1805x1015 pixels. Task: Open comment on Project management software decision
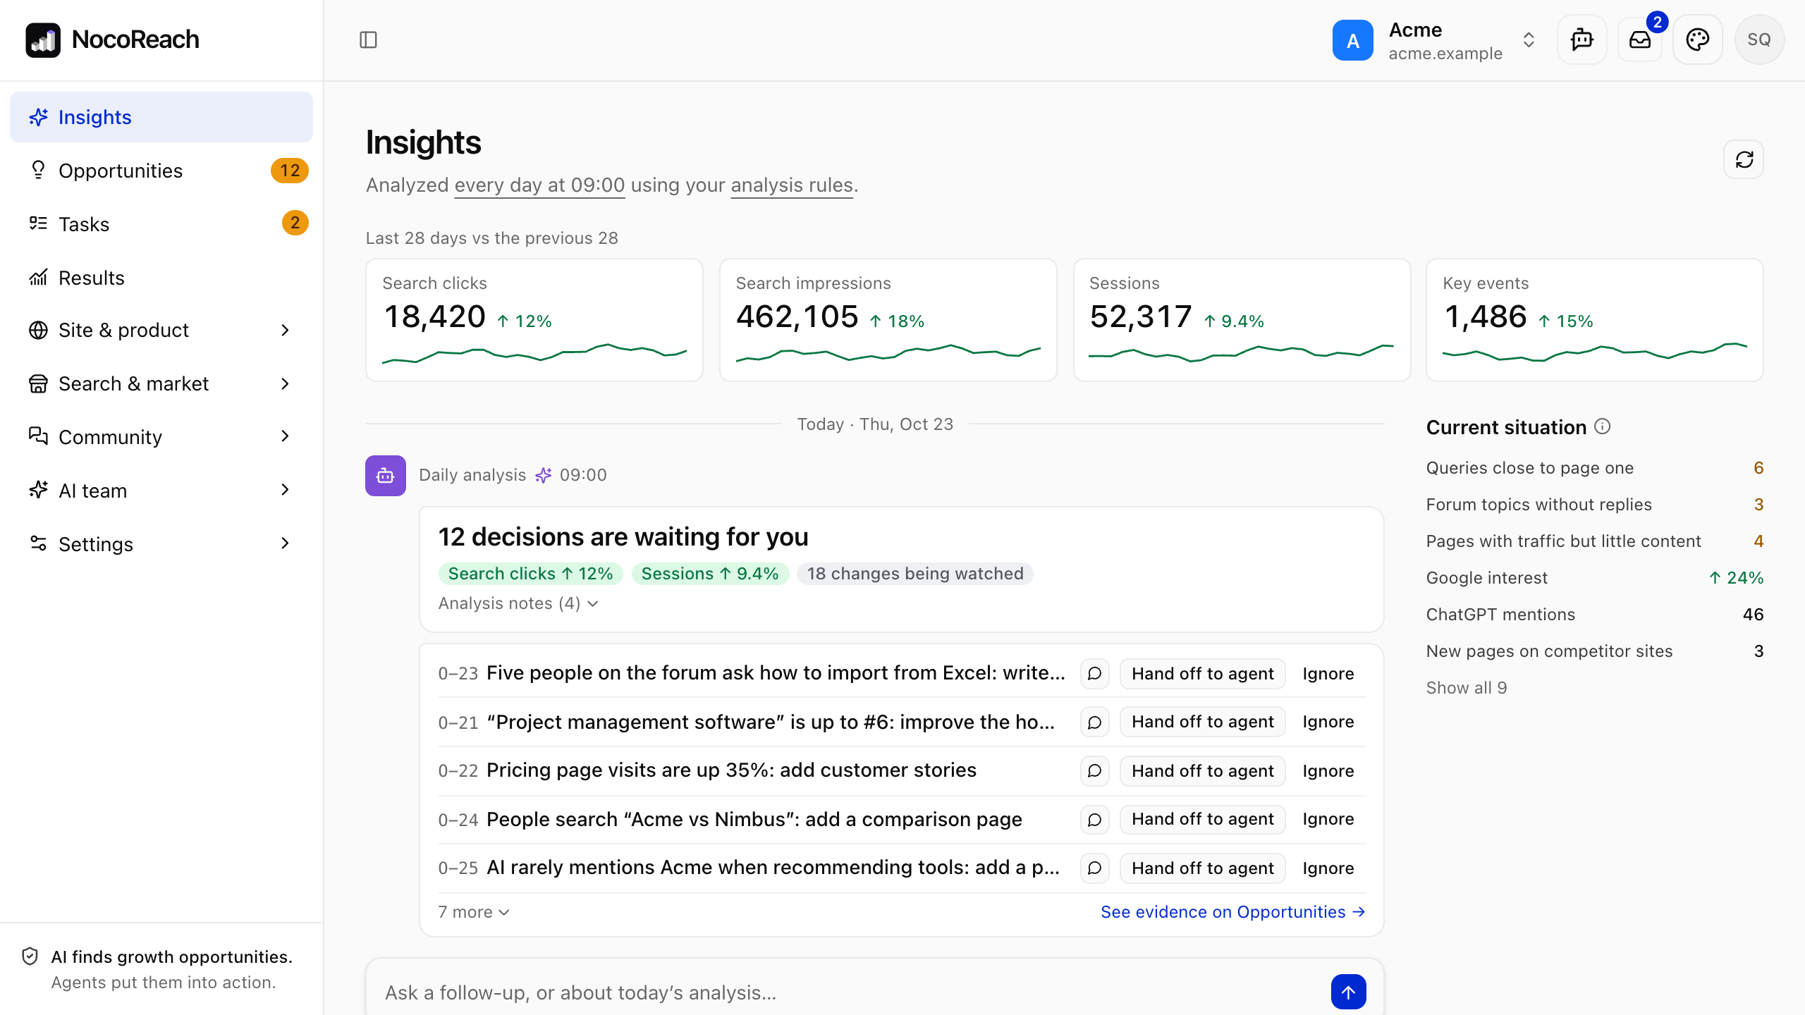[x=1094, y=722]
